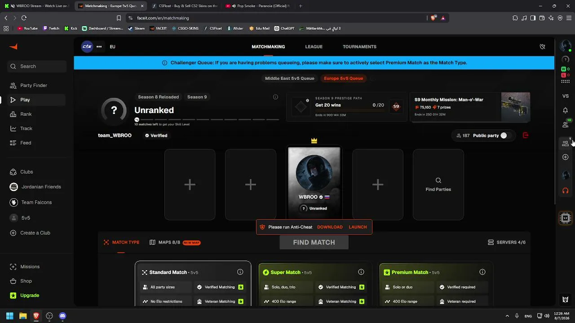Image resolution: width=575 pixels, height=323 pixels.
Task: Show Premium Match info icon
Action: 482,272
